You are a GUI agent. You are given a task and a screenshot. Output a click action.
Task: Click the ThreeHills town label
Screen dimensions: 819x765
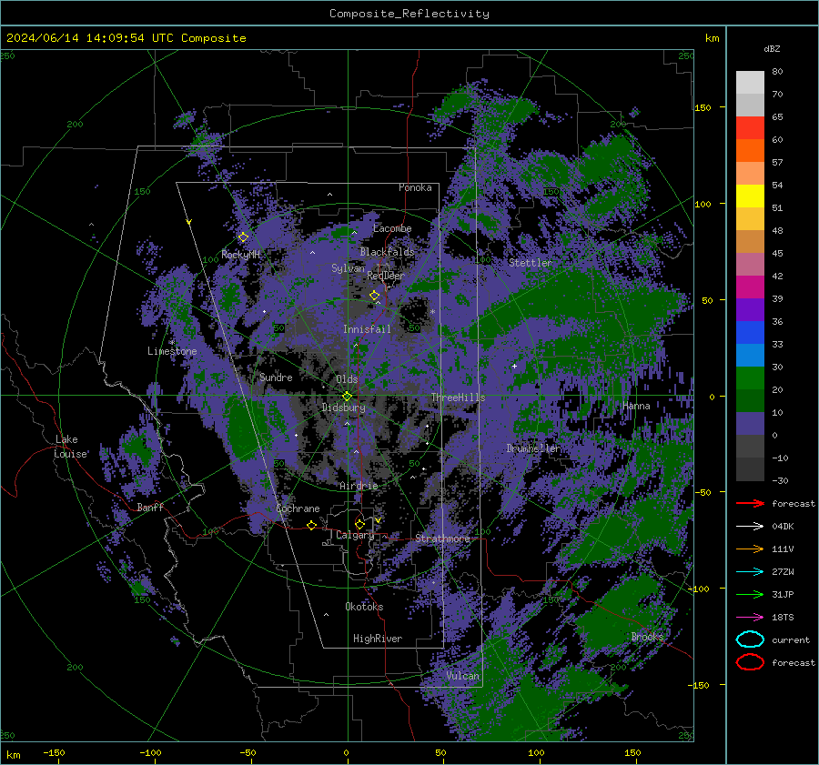[458, 398]
